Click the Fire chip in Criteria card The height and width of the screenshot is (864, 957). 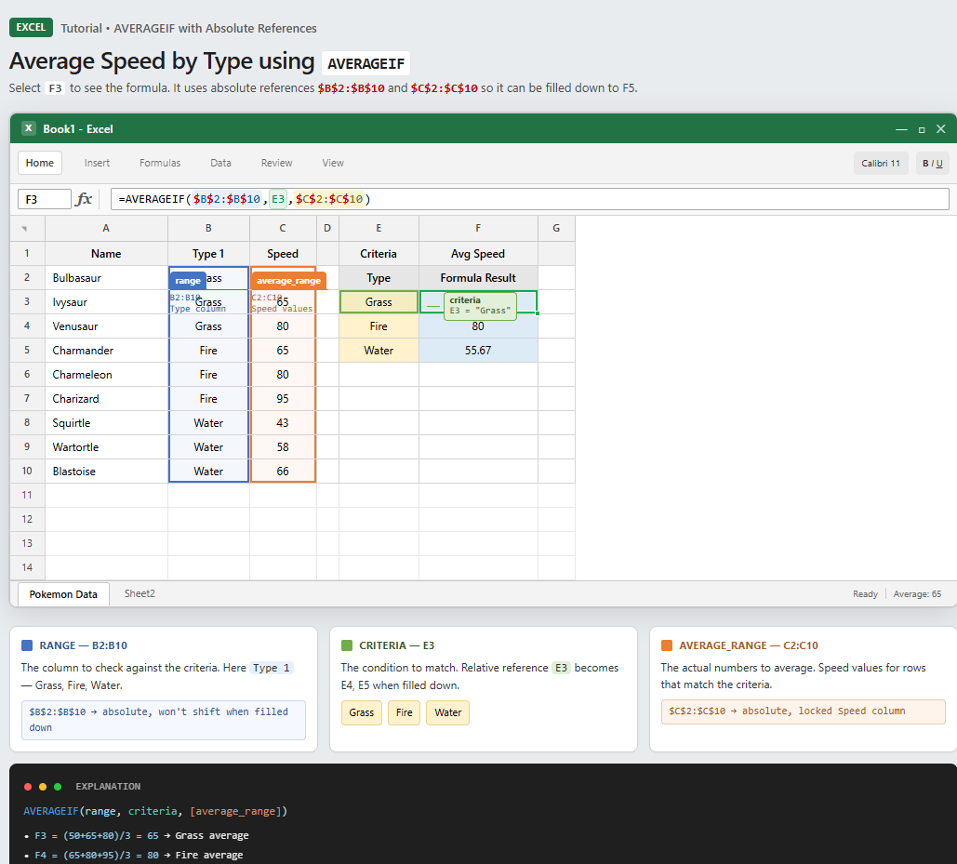404,712
